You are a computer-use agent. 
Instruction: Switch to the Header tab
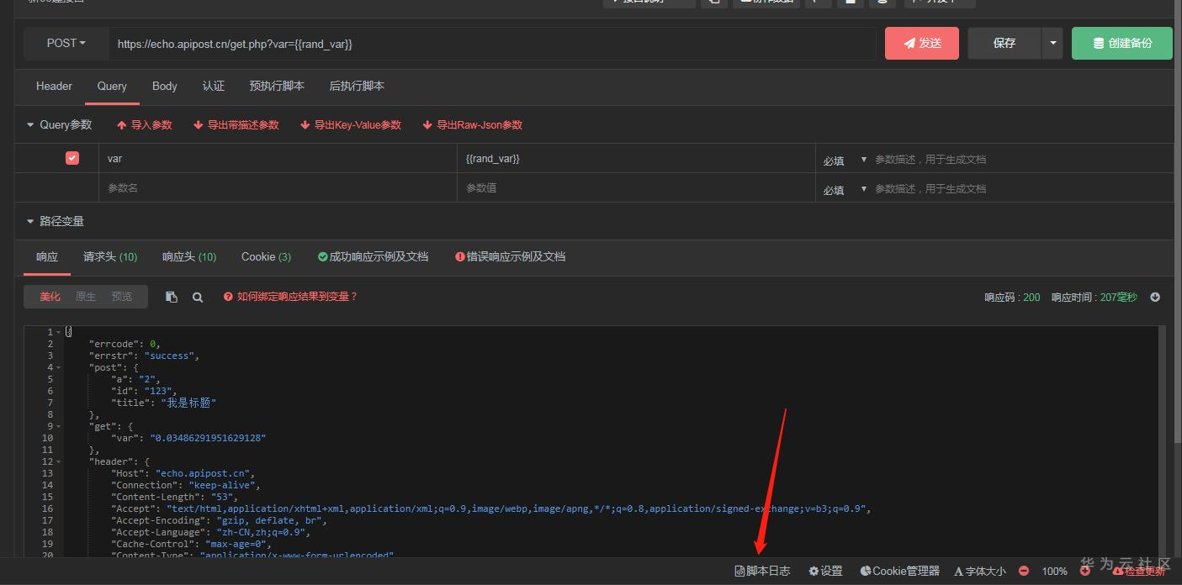[x=54, y=86]
